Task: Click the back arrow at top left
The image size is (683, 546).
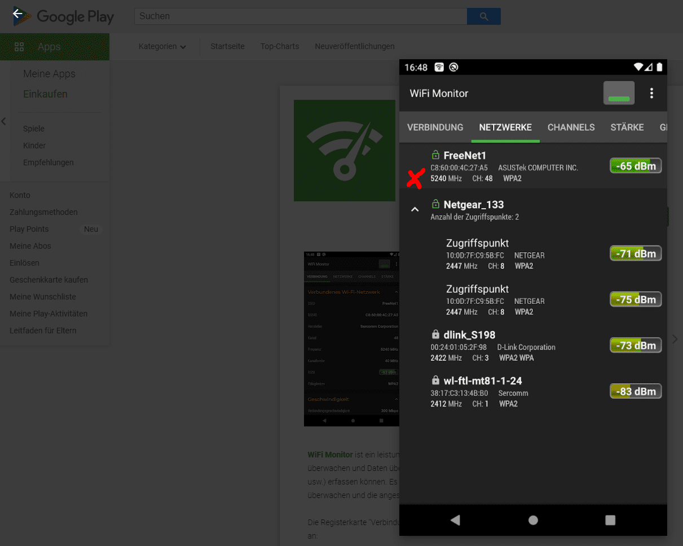Action: [17, 14]
